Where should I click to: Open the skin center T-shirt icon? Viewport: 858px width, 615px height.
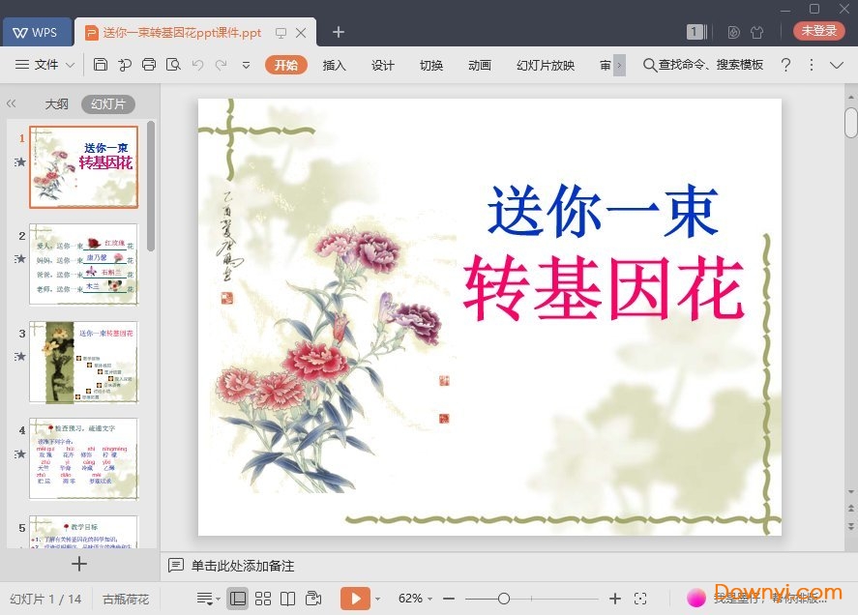[757, 32]
